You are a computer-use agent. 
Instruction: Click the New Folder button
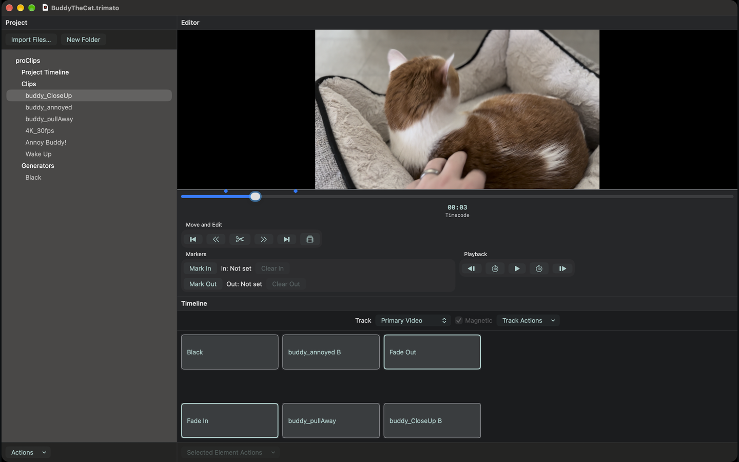click(x=83, y=40)
